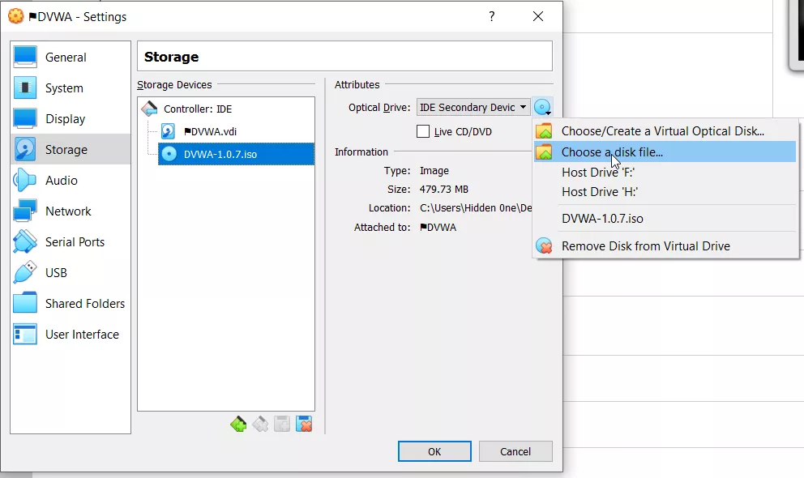
Task: Click the location path C:\Users\Hidden 0ne
Action: 476,207
